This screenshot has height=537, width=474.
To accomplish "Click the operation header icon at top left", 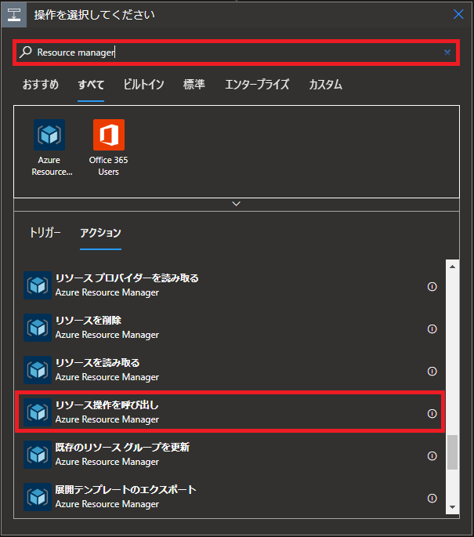I will [x=14, y=15].
